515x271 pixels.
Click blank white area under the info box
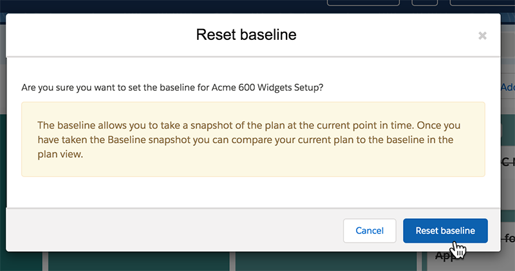click(x=253, y=192)
